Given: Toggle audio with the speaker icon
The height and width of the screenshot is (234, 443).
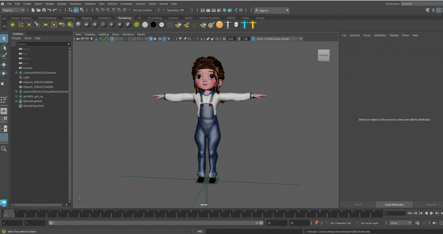Looking at the screenshot, I should coord(434,223).
